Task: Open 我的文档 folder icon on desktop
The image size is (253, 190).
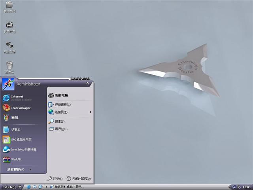Action: 9,7
